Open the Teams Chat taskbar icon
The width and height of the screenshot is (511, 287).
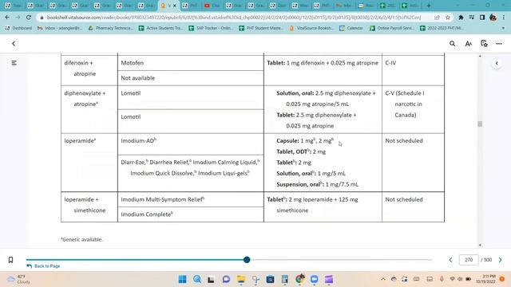226,279
